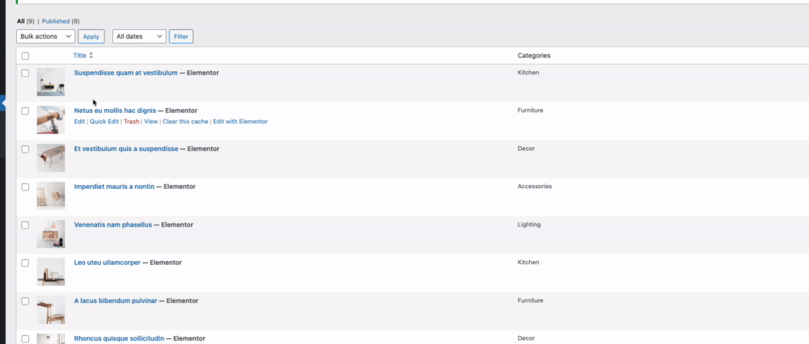Screen dimensions: 809x344
Task: Select the All (9) posts view
Action: [x=26, y=21]
